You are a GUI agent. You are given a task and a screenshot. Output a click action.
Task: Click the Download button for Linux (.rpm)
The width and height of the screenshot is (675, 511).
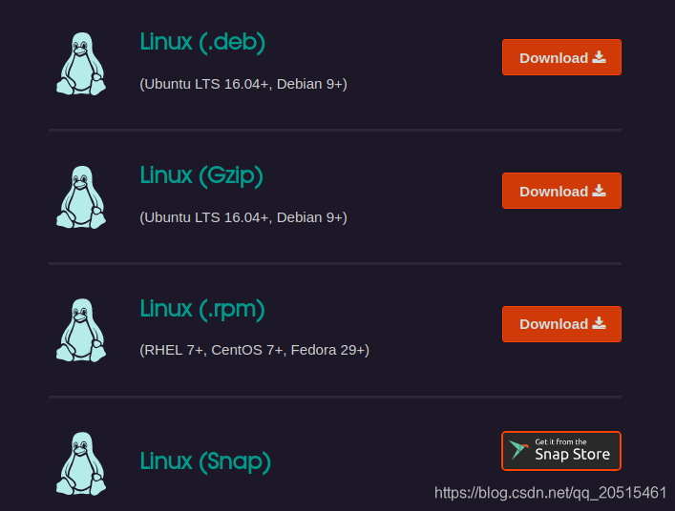coord(561,324)
